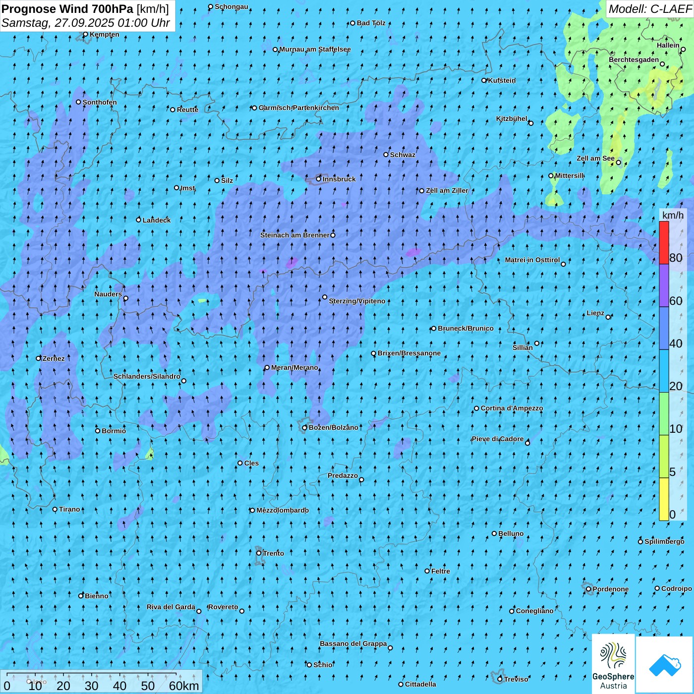Select the "Bruneck/Brunico" label
This screenshot has width=694, height=694.
click(x=465, y=328)
